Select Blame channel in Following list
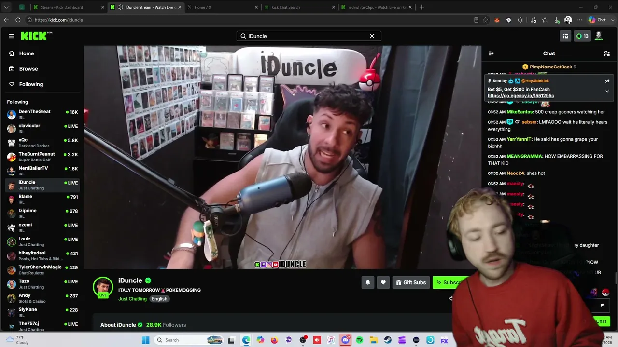The image size is (618, 347). point(42,199)
